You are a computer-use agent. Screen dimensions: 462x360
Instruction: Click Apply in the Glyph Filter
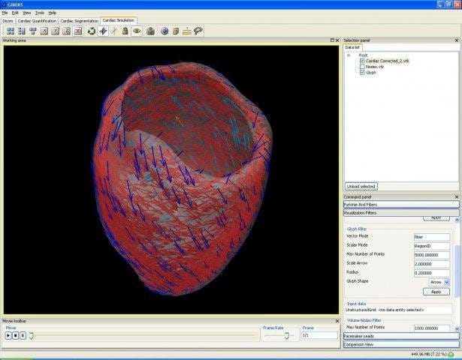coord(436,292)
